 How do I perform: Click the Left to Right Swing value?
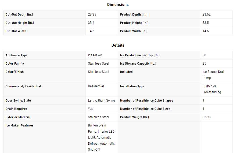pyautogui.click(x=101, y=100)
